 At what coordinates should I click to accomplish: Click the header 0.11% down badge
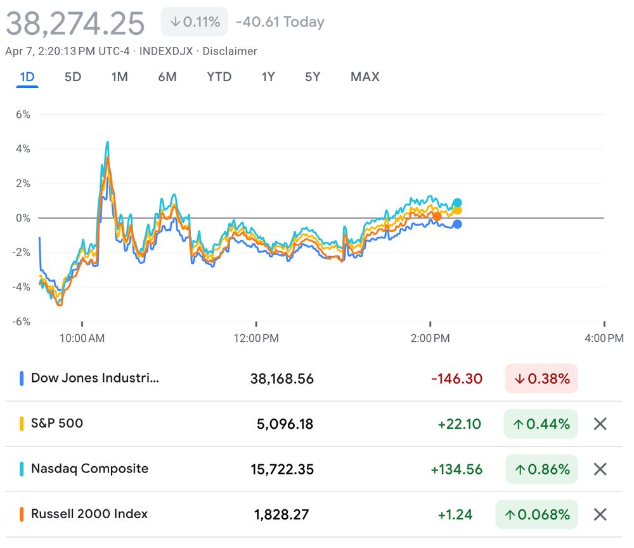pos(195,22)
